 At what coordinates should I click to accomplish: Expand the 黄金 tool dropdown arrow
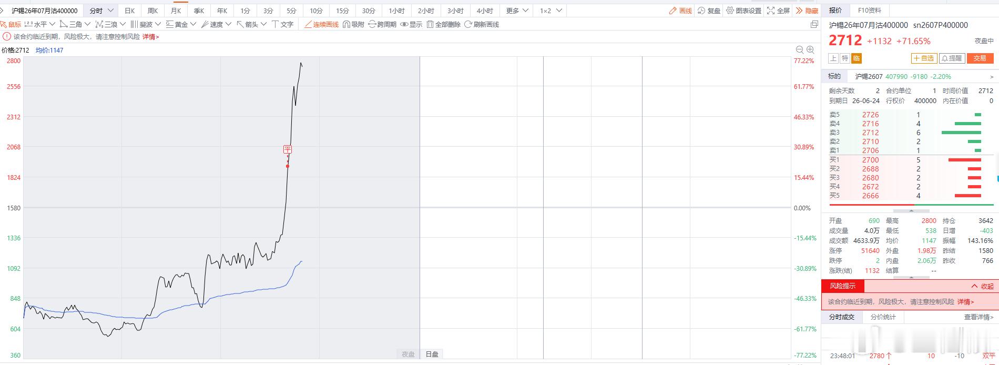[193, 24]
